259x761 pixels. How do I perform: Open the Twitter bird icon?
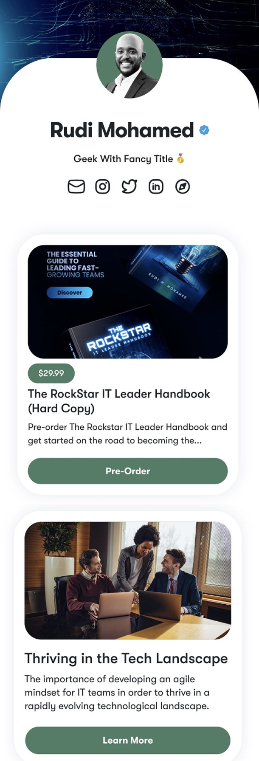129,186
